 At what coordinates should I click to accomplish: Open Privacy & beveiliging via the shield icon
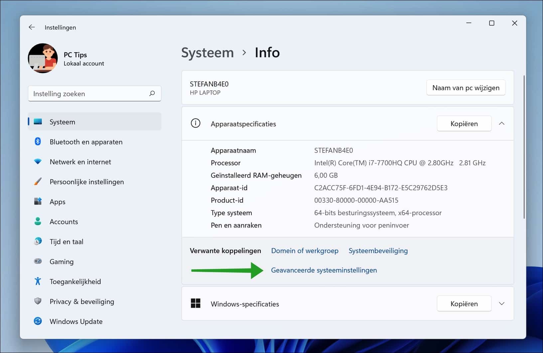tap(38, 301)
